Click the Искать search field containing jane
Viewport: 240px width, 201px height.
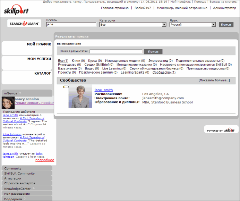71,24
